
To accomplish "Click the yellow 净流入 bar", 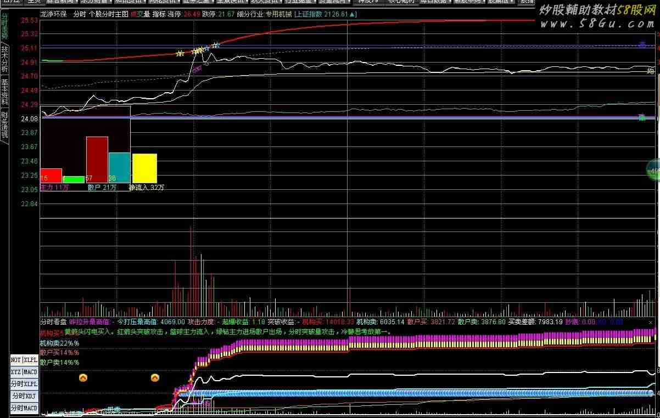I will [144, 168].
